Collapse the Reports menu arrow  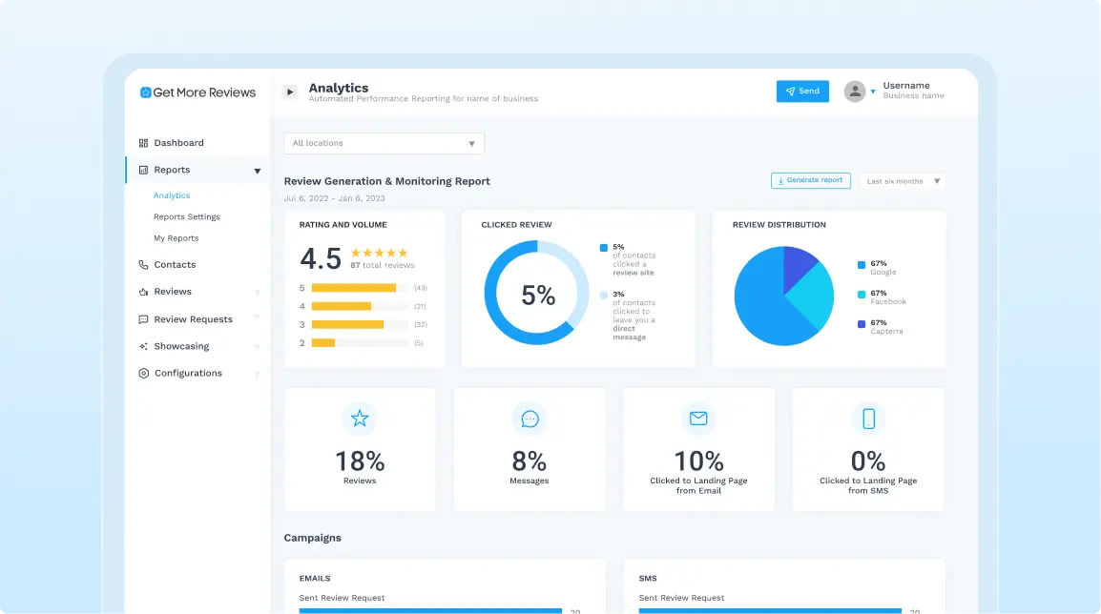[257, 171]
